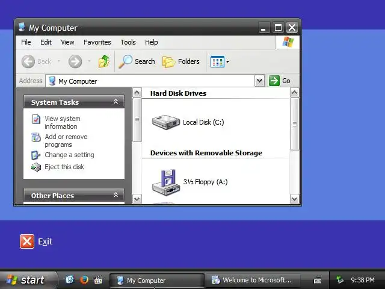Viewport: 385px width, 289px height.
Task: Toggle the Folders pane
Action: [181, 61]
